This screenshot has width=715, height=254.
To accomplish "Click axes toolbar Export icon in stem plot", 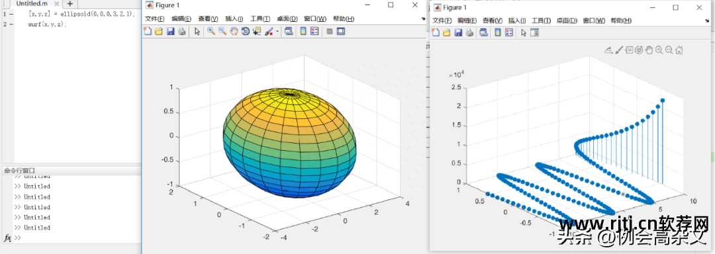I will (609, 50).
